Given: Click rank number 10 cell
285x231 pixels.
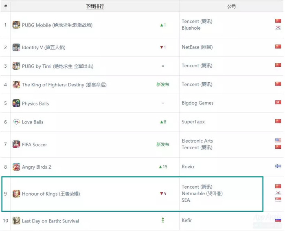Looking at the screenshot, I should [x=5, y=221].
